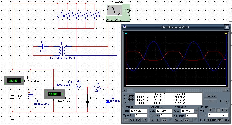Click the T1 cursor arrows control
The width and height of the screenshot is (232, 125).
click(131, 96)
